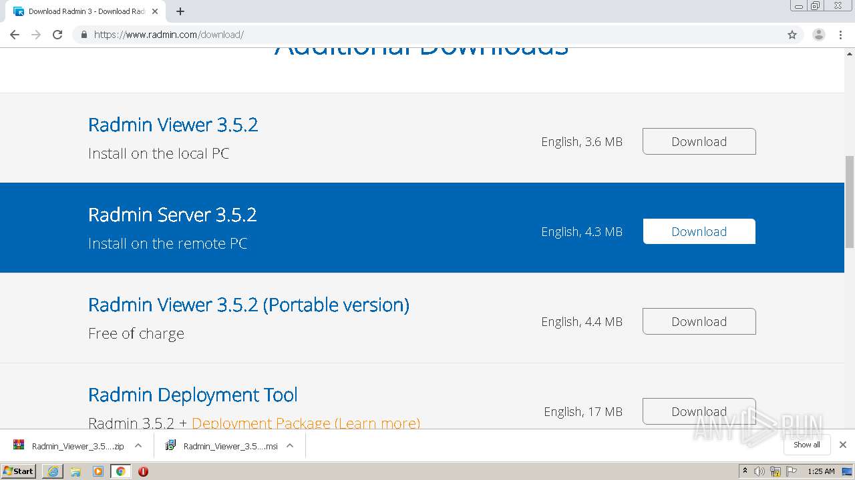Click the Show desktop tray button
This screenshot has height=480, width=855.
point(847,471)
